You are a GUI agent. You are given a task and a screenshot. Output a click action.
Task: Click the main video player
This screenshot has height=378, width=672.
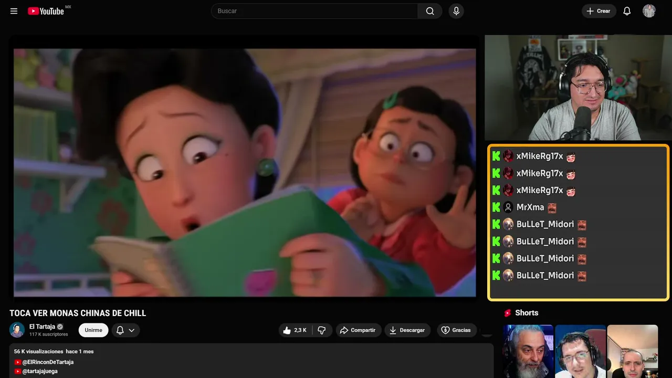[x=245, y=173]
